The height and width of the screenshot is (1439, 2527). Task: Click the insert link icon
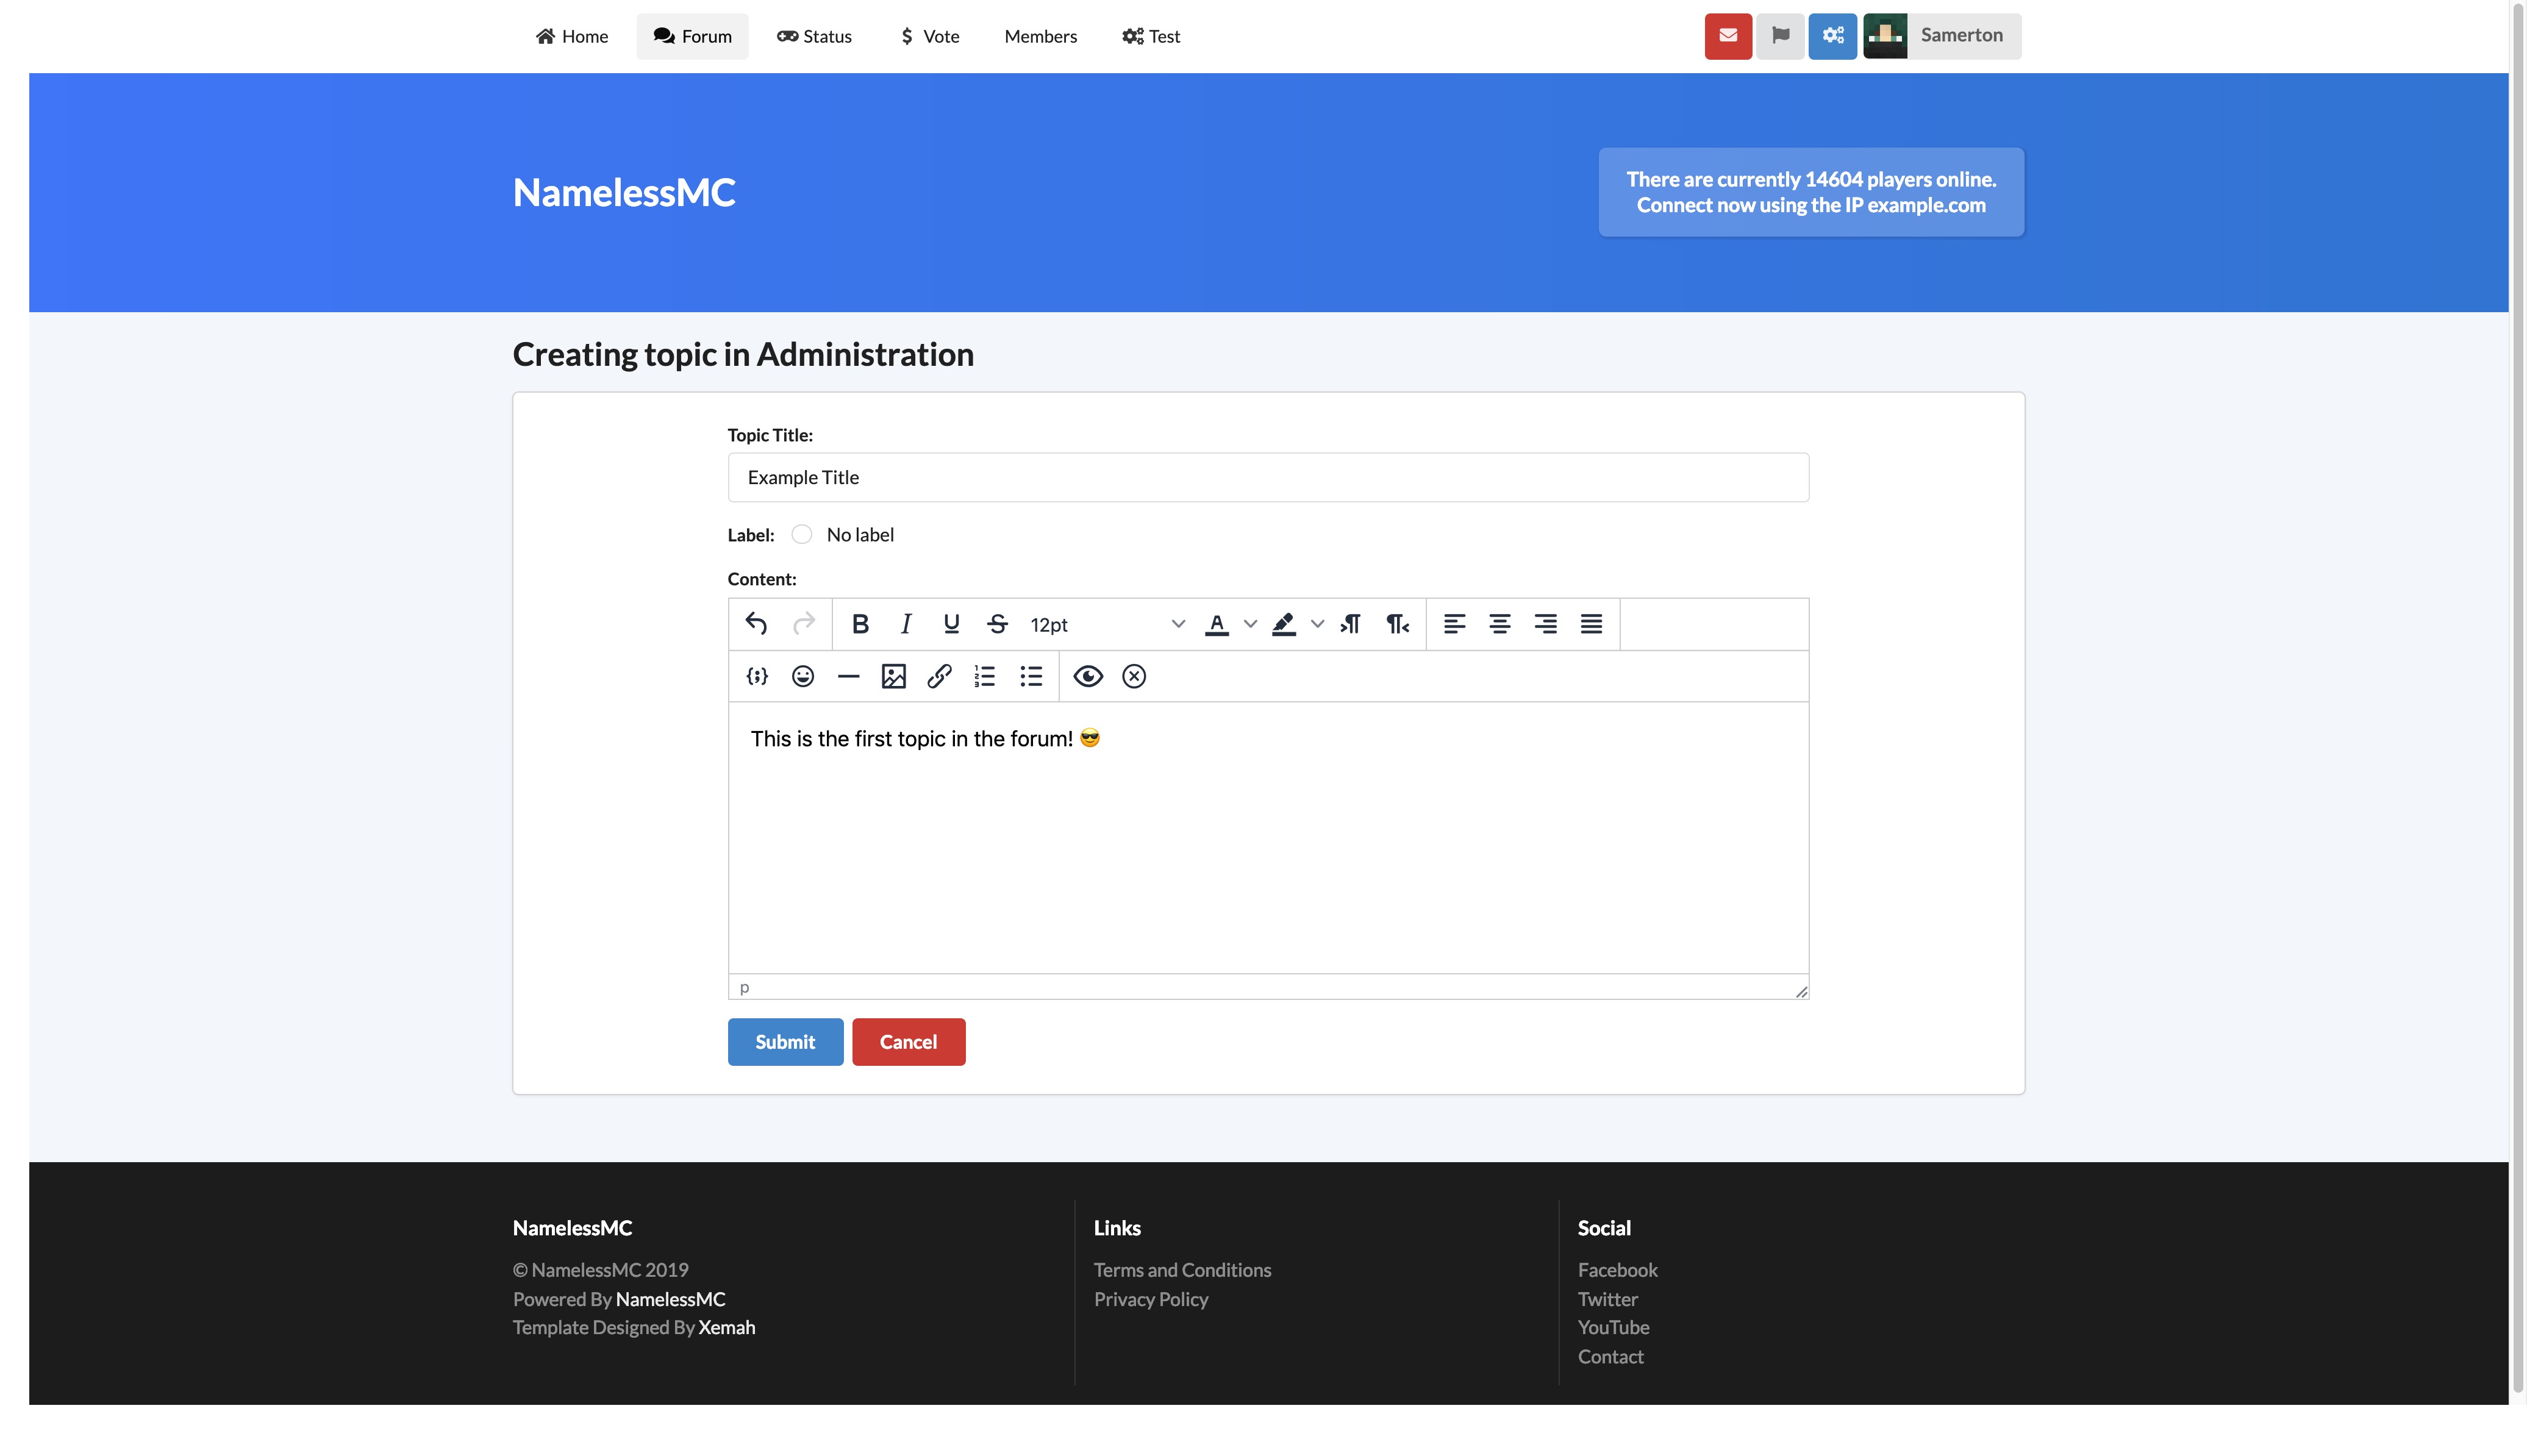point(939,676)
